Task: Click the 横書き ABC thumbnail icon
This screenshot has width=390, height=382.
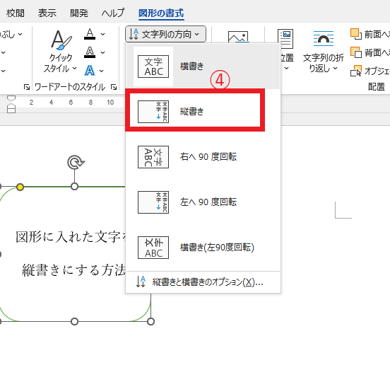Action: [x=153, y=66]
